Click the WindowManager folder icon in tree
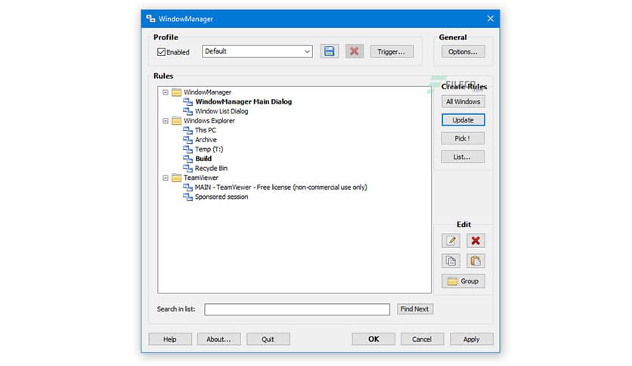This screenshot has width=632, height=366. [176, 92]
